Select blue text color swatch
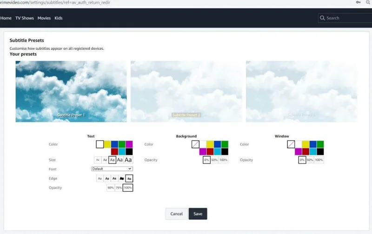Viewport: 372px width, 234px height. tap(114, 144)
